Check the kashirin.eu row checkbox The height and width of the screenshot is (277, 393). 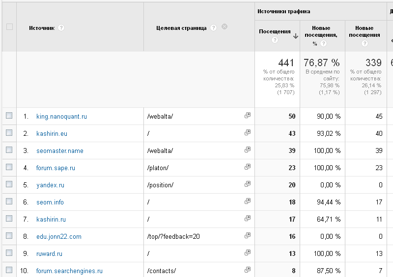(9, 133)
